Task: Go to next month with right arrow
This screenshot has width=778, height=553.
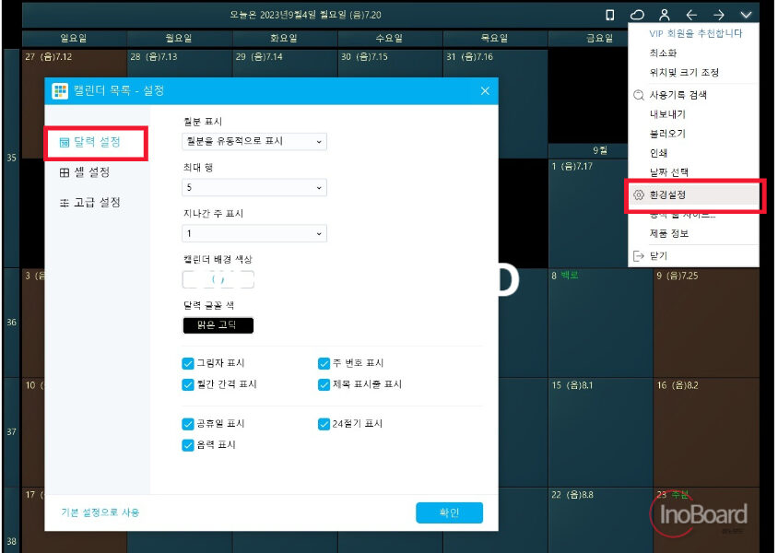Action: point(718,15)
